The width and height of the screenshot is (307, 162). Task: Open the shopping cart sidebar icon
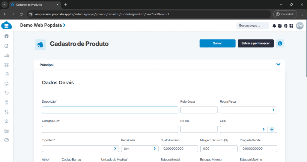(7, 93)
